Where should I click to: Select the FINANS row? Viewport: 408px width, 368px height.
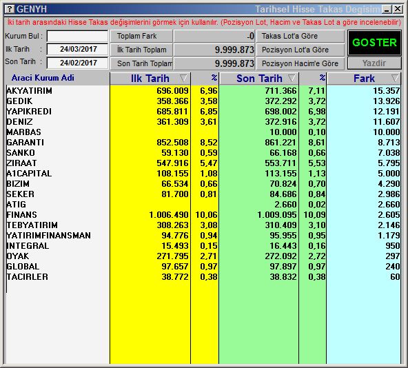203,215
